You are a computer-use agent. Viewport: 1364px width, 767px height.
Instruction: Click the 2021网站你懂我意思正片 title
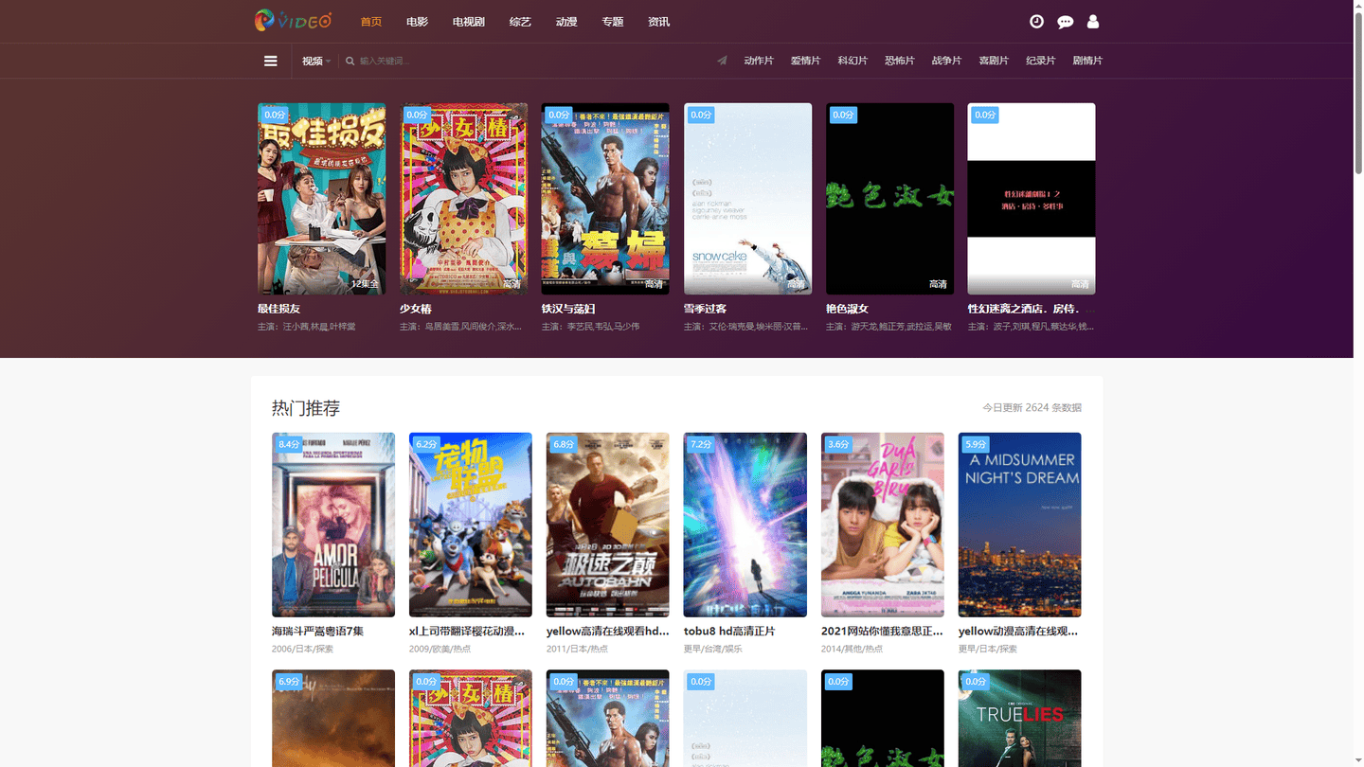point(883,632)
